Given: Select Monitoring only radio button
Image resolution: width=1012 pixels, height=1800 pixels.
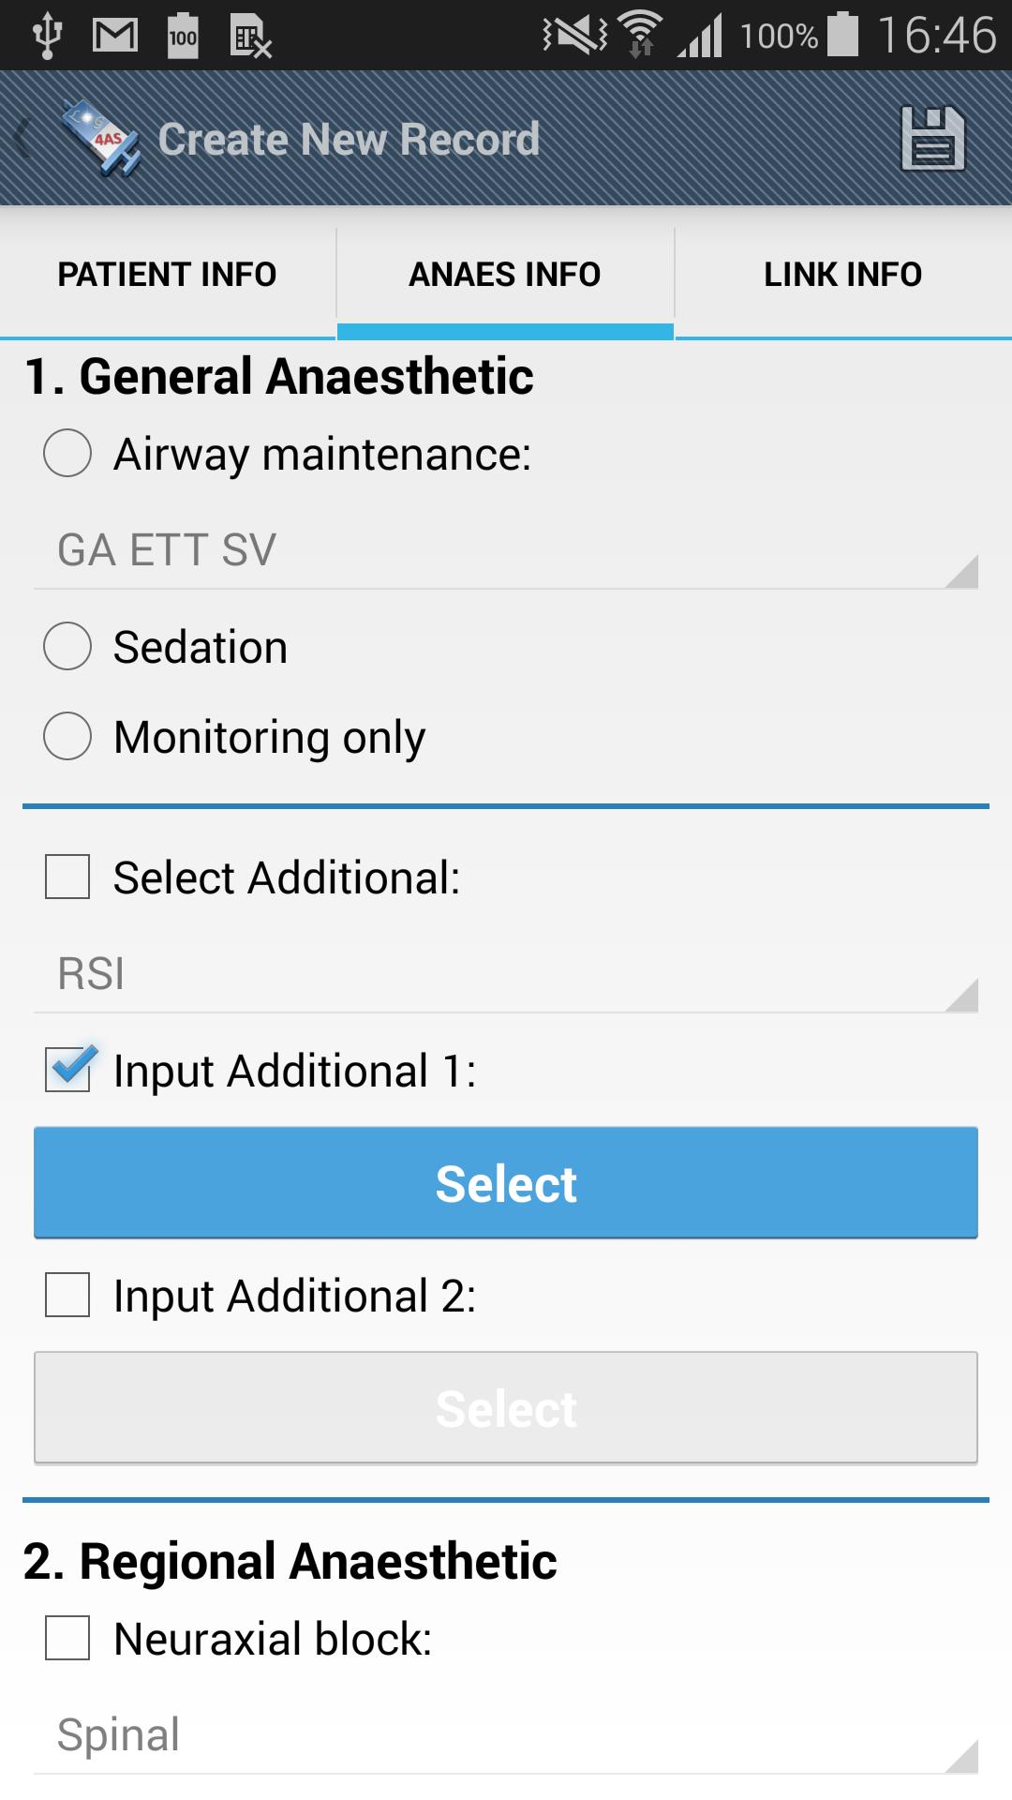Looking at the screenshot, I should [x=67, y=736].
